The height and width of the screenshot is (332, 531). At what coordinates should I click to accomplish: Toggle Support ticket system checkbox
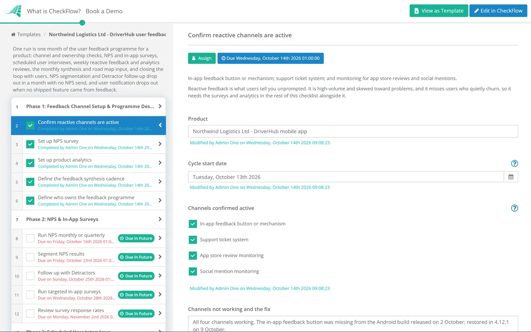coord(192,239)
